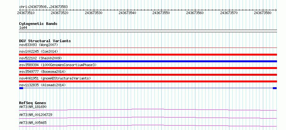This screenshot has height=130, width=286.
Task: Click ruler position 243673510
Action: [26, 13]
